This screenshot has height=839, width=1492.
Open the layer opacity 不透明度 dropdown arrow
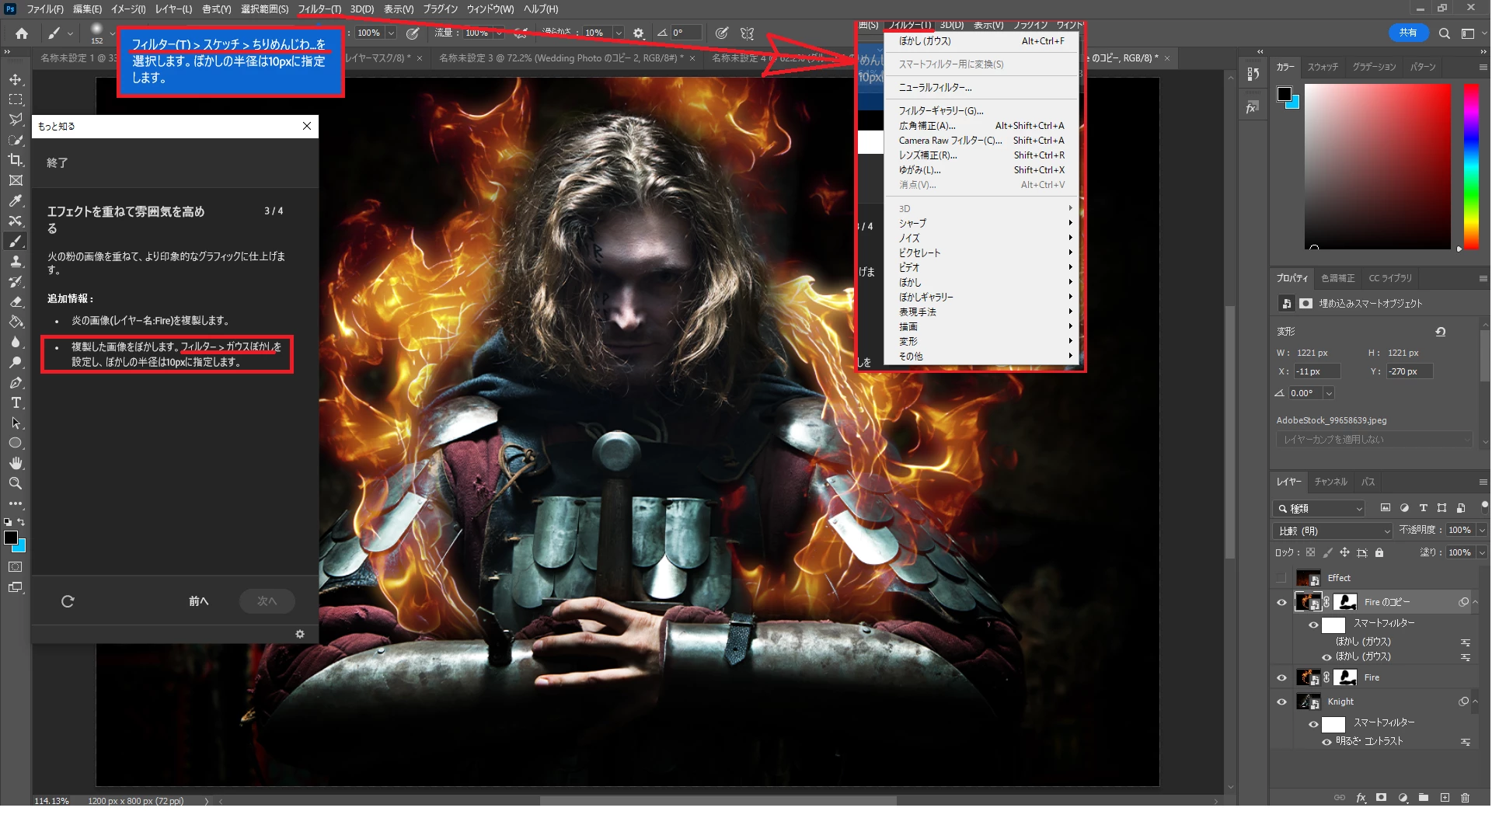tap(1481, 531)
